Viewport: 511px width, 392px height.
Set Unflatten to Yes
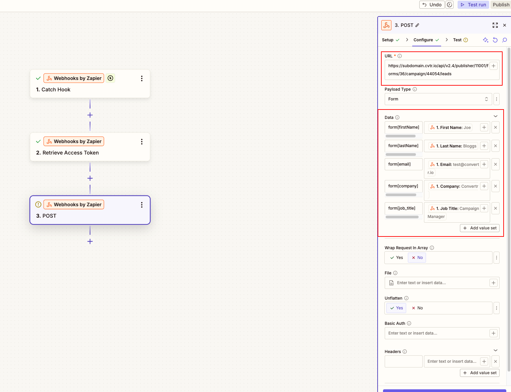(396, 308)
